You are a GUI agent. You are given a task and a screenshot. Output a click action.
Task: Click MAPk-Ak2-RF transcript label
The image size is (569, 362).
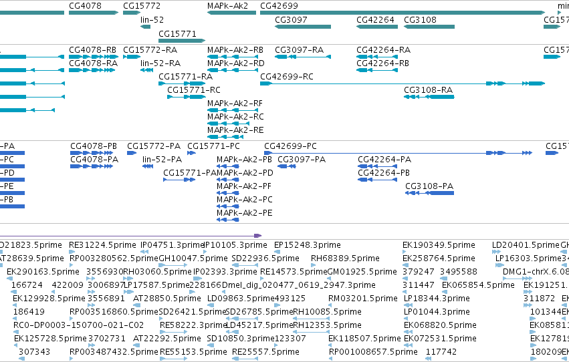point(235,104)
